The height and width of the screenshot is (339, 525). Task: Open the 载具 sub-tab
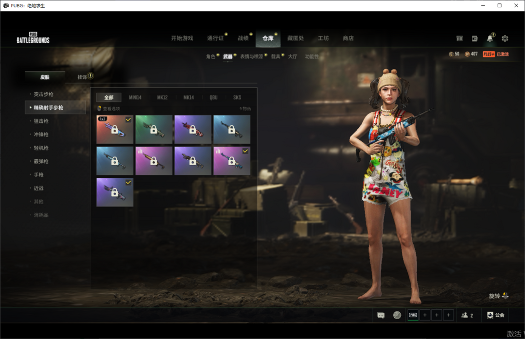(x=276, y=56)
